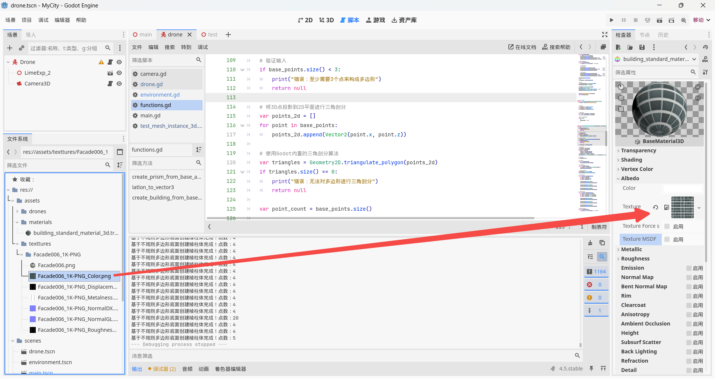
Task: Enable the Emission checkbox
Action: pos(689,268)
